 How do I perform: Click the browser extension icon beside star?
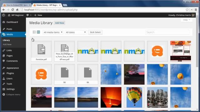192,10
